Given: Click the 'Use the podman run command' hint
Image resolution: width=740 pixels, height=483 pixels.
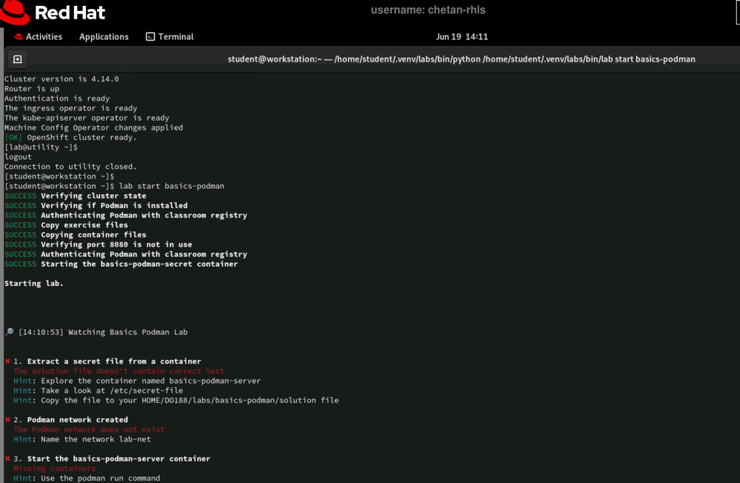Looking at the screenshot, I should pyautogui.click(x=87, y=478).
